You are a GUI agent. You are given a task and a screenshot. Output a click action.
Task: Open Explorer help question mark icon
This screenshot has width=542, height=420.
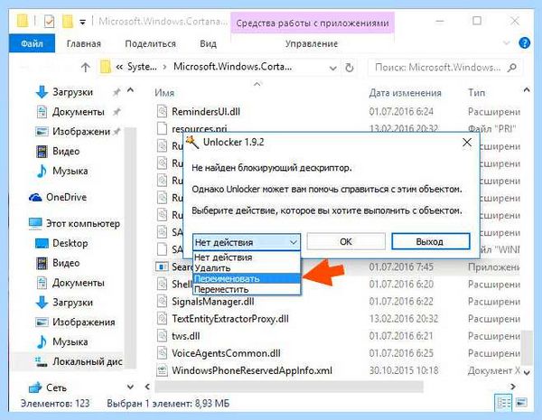click(524, 43)
